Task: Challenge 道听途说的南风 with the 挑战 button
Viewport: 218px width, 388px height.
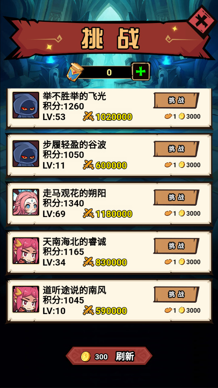Action: pyautogui.click(x=176, y=295)
